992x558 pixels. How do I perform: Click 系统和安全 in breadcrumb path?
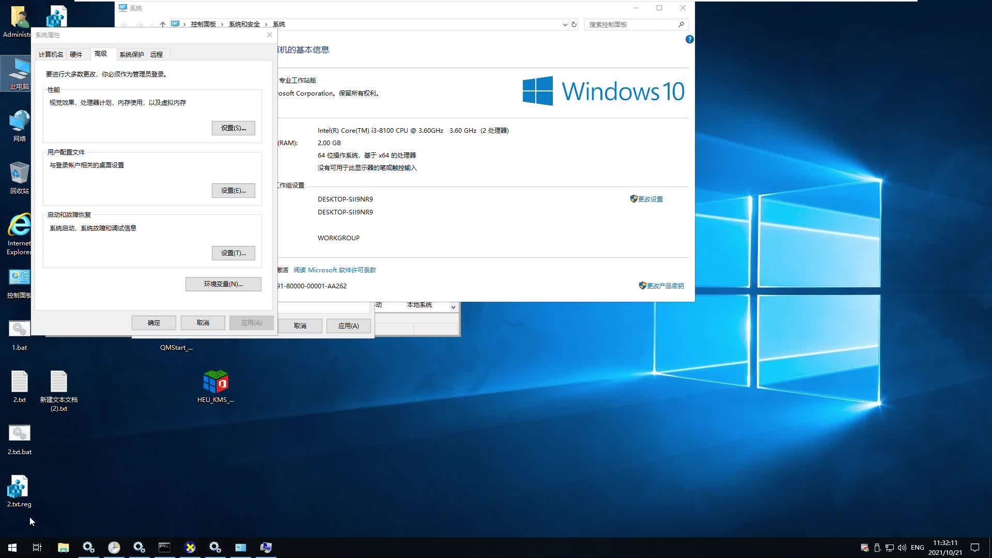coord(244,24)
